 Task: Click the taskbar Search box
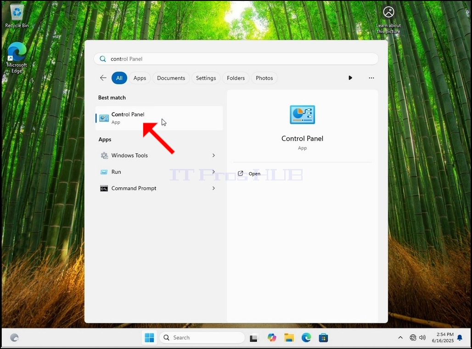pyautogui.click(x=202, y=338)
